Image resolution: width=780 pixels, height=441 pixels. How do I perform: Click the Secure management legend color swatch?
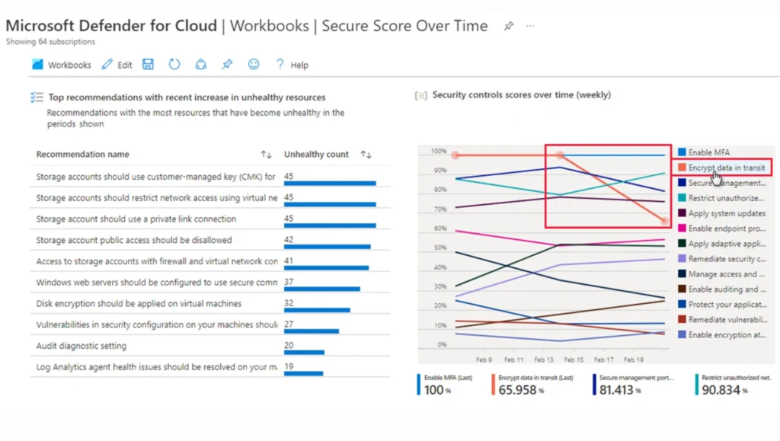pyautogui.click(x=682, y=183)
